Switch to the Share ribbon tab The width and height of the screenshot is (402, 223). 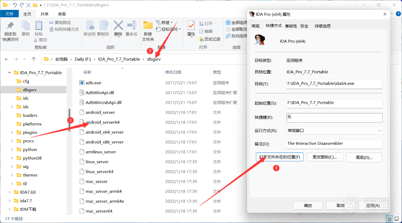44,14
